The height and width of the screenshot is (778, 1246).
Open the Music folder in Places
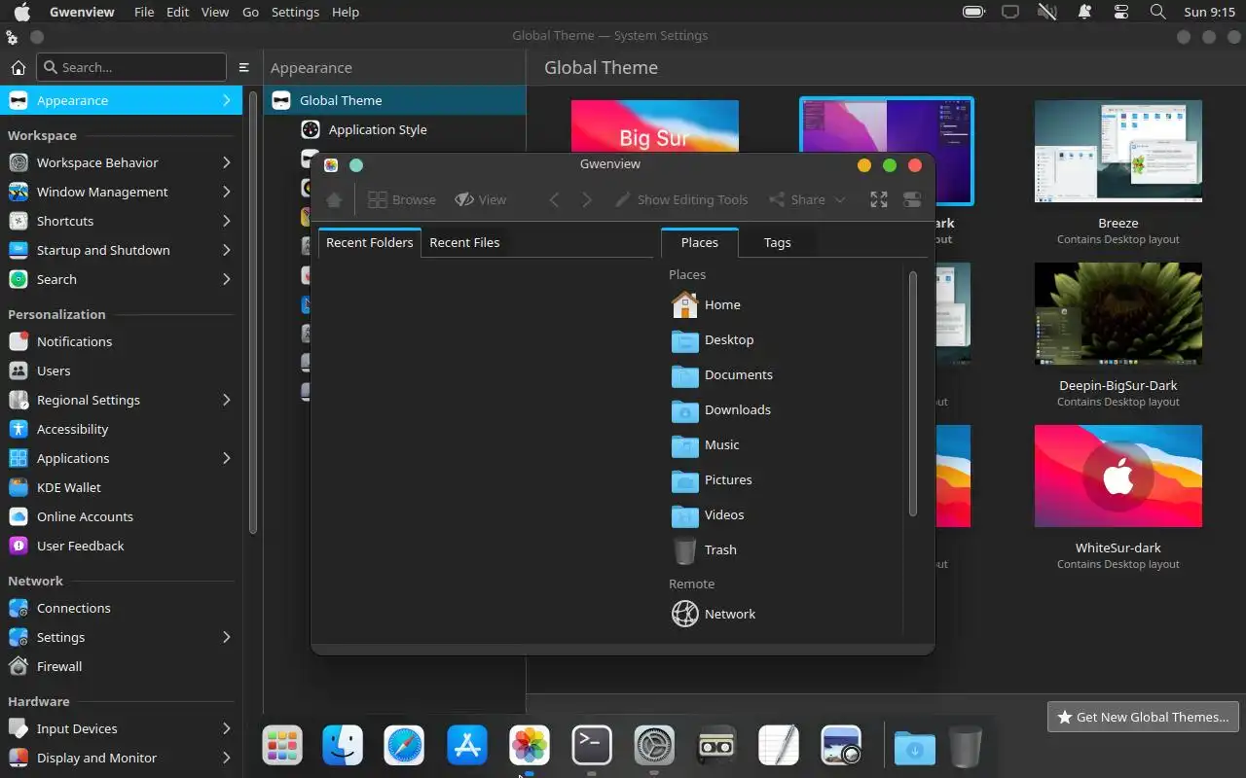click(705, 444)
